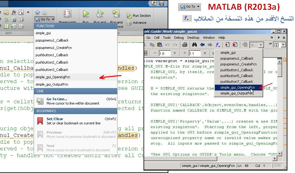Viewport: 295px width, 173px height.
Task: Select simple_gui_OpeningFcn in FUNCTIONS list
Action: (76, 77)
